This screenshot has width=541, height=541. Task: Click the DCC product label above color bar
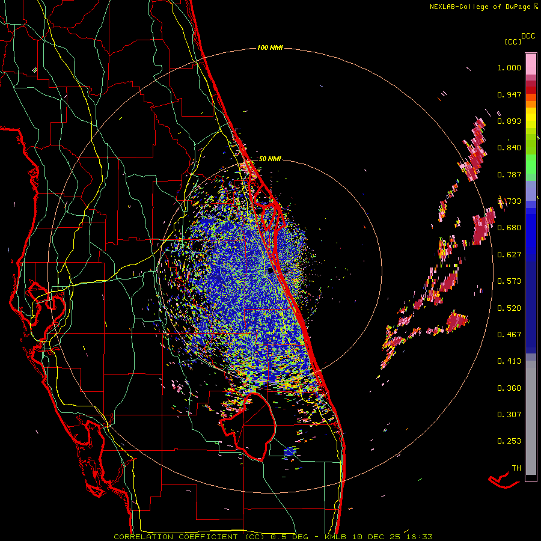coord(528,36)
